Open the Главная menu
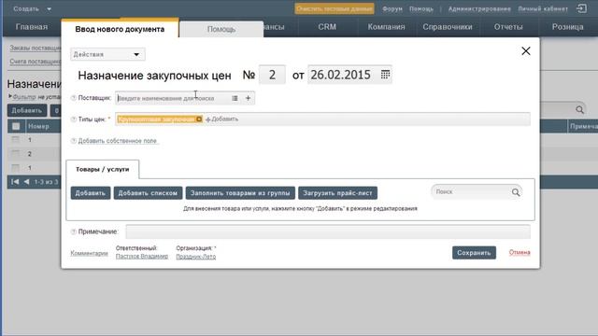Screen dimensions: 598x336 (32, 27)
